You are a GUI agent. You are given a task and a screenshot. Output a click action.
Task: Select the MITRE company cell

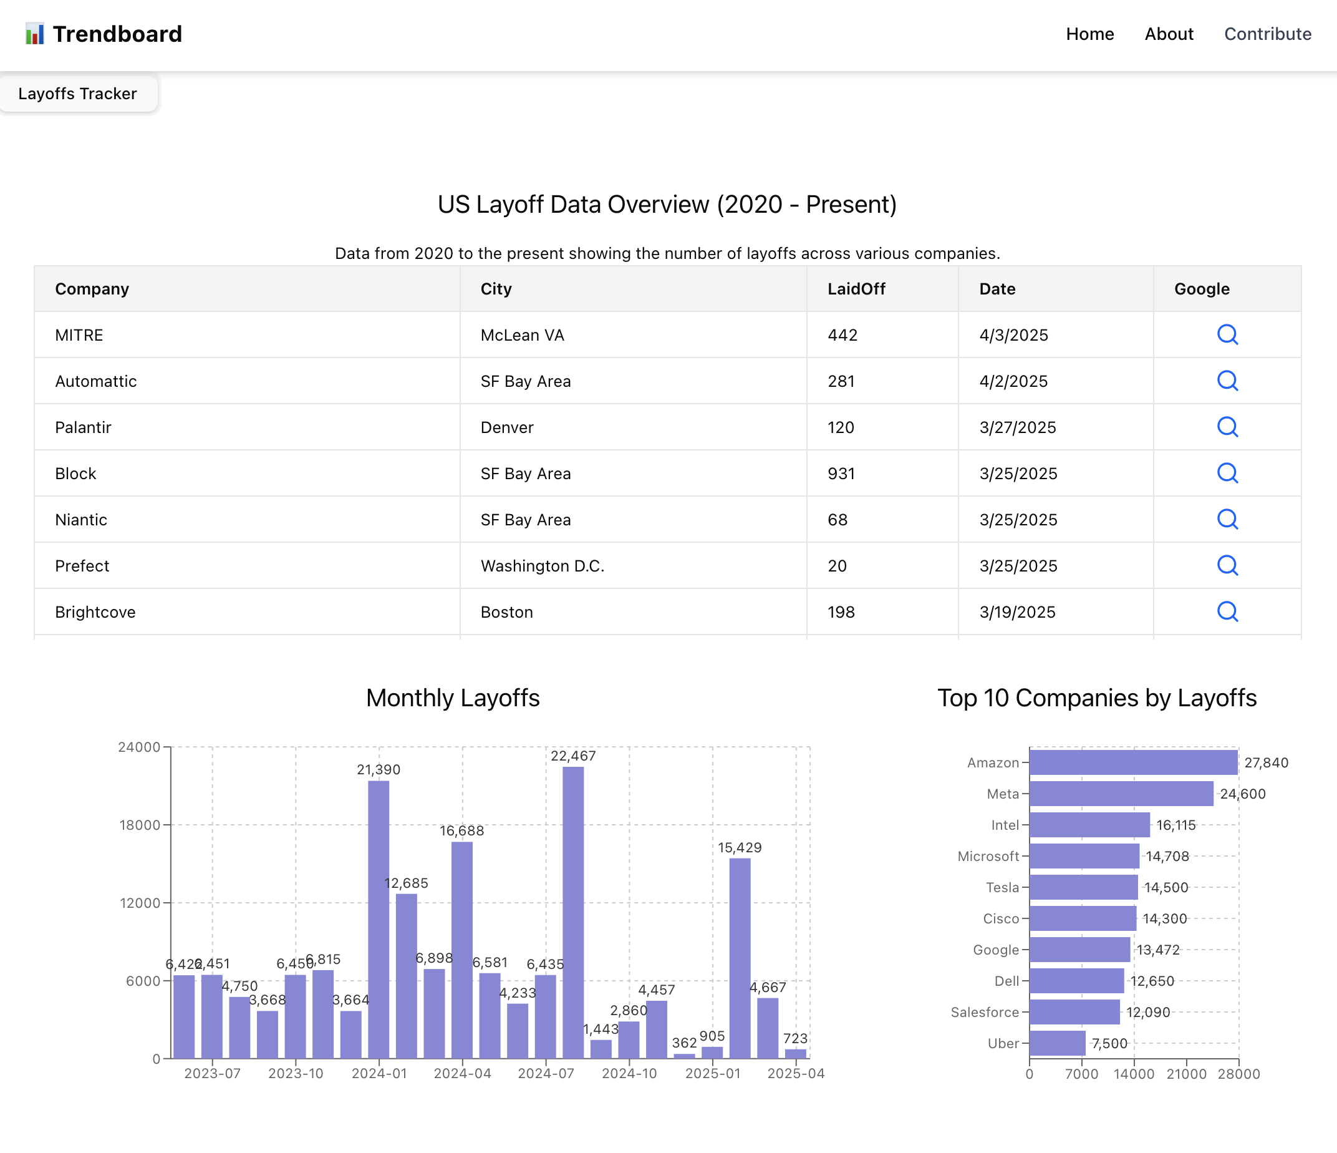(247, 335)
